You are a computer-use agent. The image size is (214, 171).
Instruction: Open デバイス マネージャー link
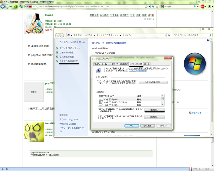[x=70, y=48]
